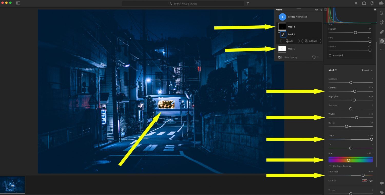Screen dimensions: 385x195
Task: Open the help question mark icon
Action: coord(372,3)
